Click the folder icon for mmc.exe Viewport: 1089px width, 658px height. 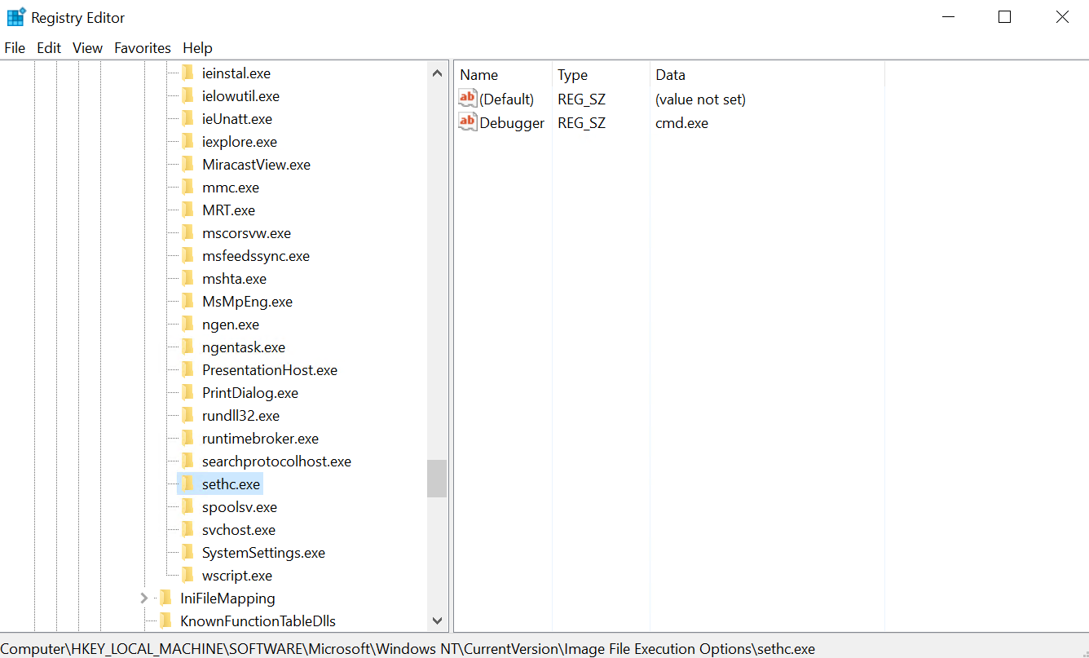pyautogui.click(x=188, y=188)
